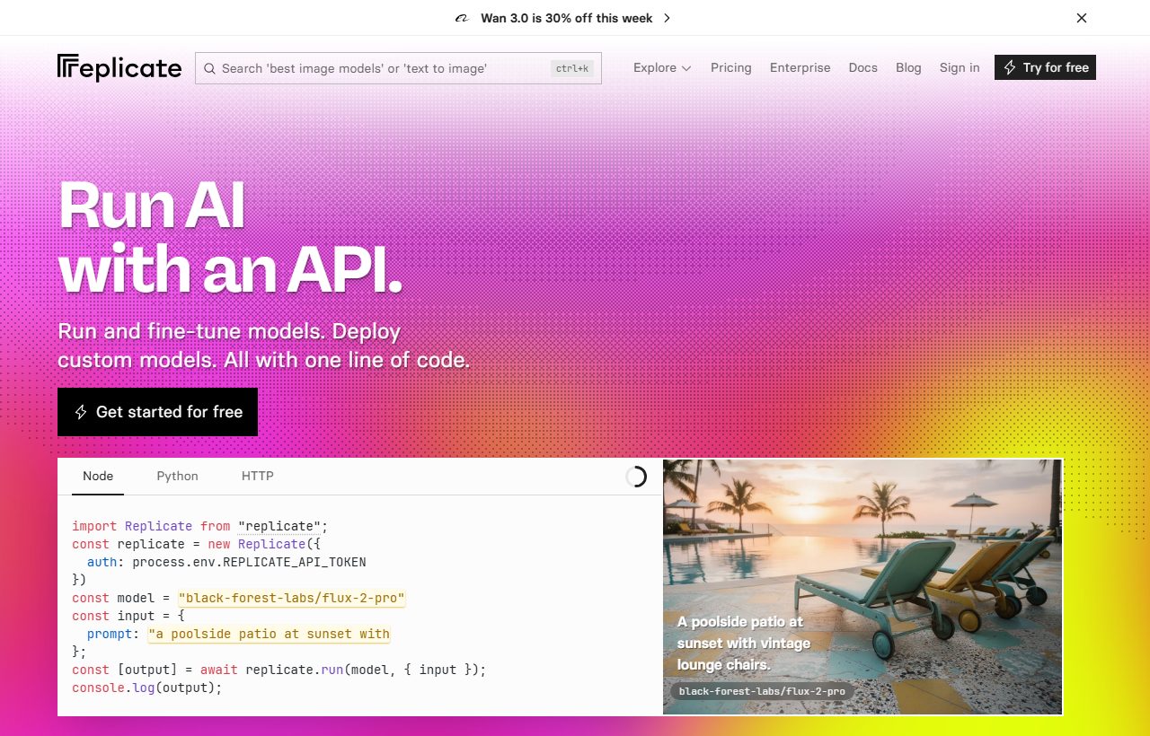Close the Wan 3.0 announcement banner

pyautogui.click(x=1082, y=18)
